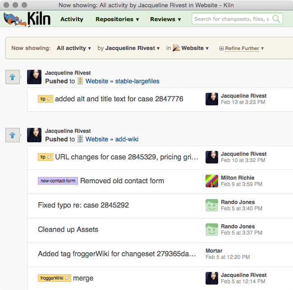The height and width of the screenshot is (290, 293).
Task: Open the Reviews menu
Action: [165, 19]
